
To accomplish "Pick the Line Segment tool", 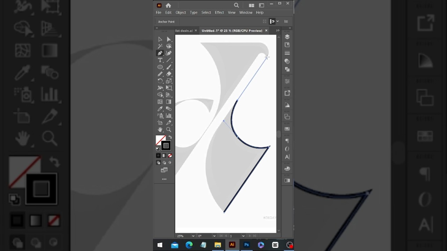I will click(x=169, y=60).
